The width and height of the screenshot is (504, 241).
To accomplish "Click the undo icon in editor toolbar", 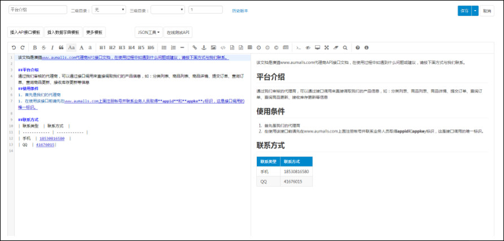I will [x=14, y=47].
